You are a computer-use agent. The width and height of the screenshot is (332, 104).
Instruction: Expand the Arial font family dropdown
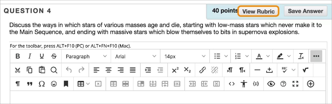(136, 56)
